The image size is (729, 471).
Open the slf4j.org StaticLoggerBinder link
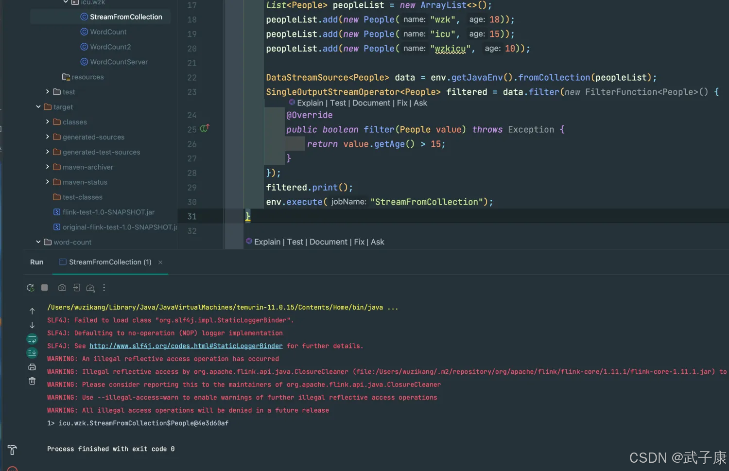186,346
